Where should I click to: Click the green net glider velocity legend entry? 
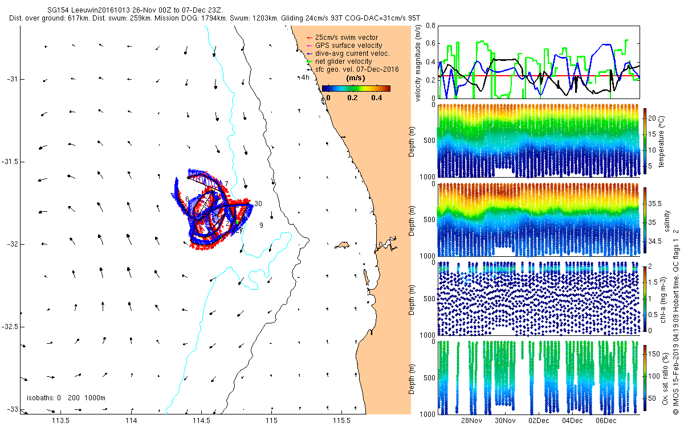[x=338, y=61]
